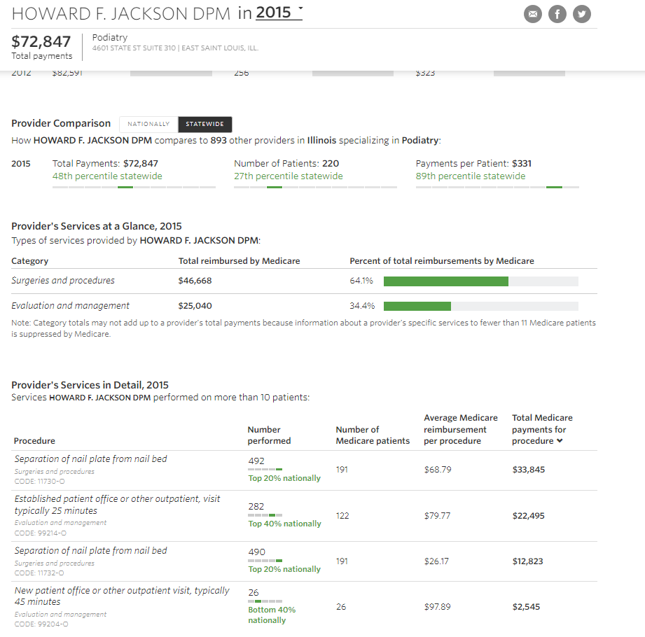The height and width of the screenshot is (637, 645).
Task: Click Evaluation and management green percentage bar
Action: (417, 307)
